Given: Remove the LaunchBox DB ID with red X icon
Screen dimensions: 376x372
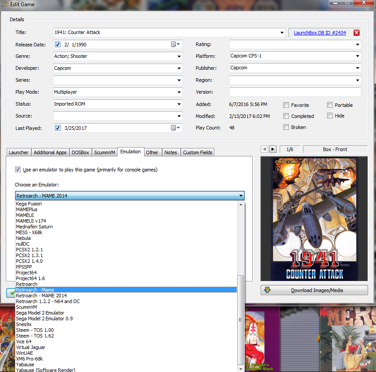Looking at the screenshot, I should tap(356, 33).
